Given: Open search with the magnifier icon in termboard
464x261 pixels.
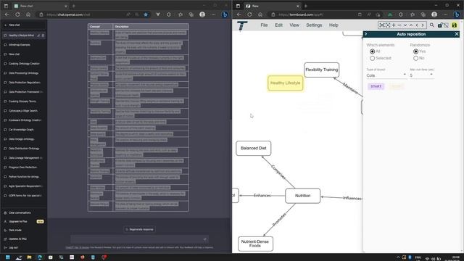Looking at the screenshot, I should pyautogui.click(x=432, y=25).
